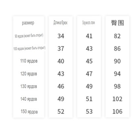Select the 140 ярдов size label

point(29,99)
